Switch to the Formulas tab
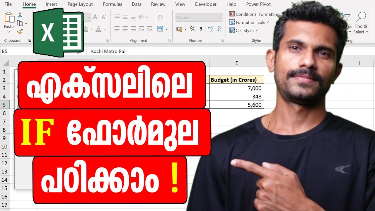The width and height of the screenshot is (375, 211). click(x=112, y=4)
